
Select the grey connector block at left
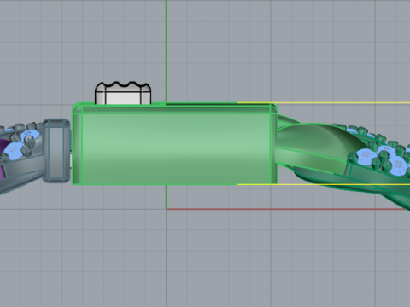coord(56,151)
